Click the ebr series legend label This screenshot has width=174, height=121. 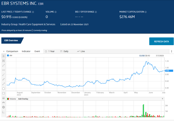[11, 55]
